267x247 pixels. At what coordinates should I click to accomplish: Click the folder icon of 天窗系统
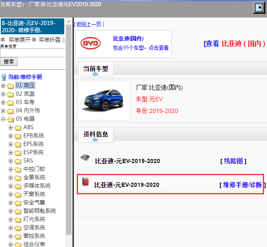point(18,195)
